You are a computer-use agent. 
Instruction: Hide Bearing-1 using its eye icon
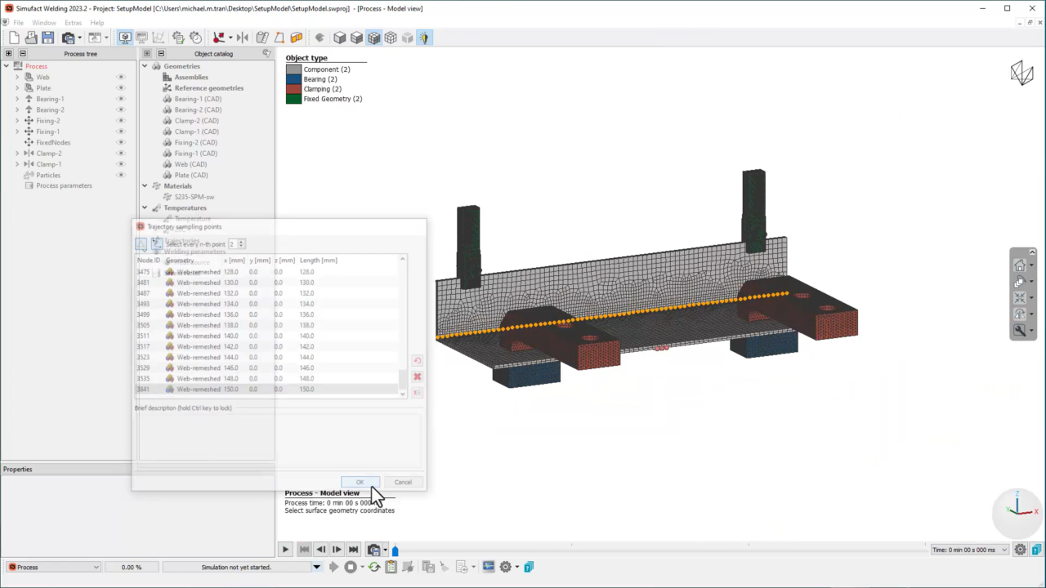coord(121,99)
